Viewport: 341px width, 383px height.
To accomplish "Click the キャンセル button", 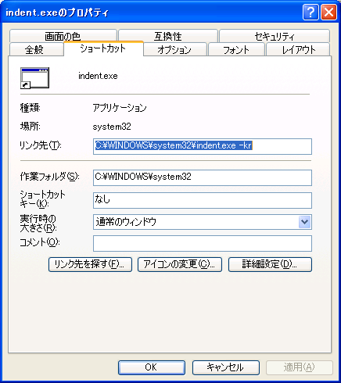I will coord(226,367).
